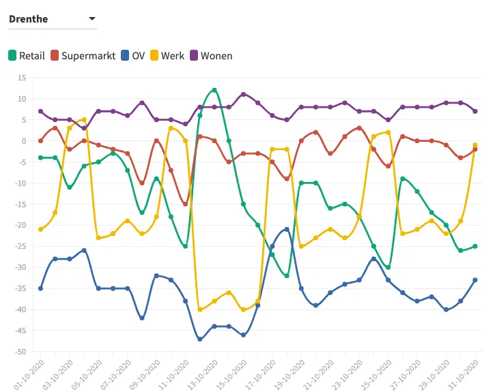Hide the OV series label

tap(138, 56)
